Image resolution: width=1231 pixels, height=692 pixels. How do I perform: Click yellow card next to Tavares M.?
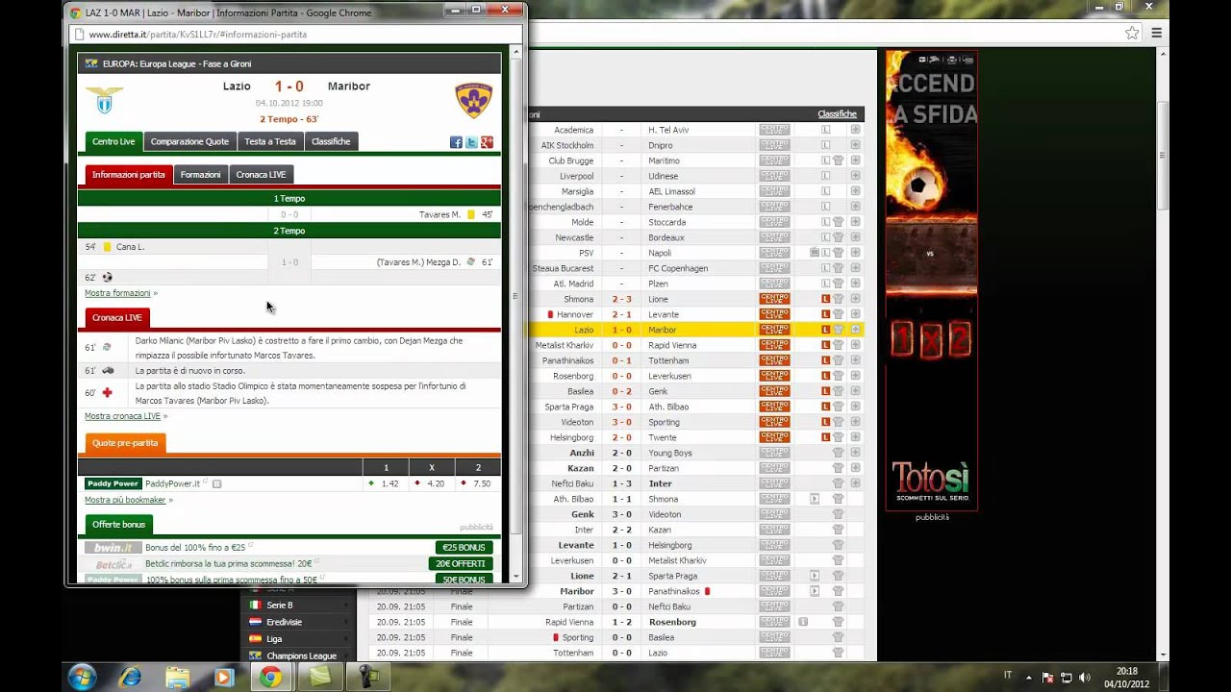tap(470, 214)
